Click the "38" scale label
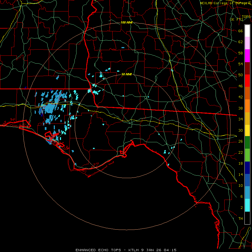Viewport: 252px width, 252px height. coord(241,108)
